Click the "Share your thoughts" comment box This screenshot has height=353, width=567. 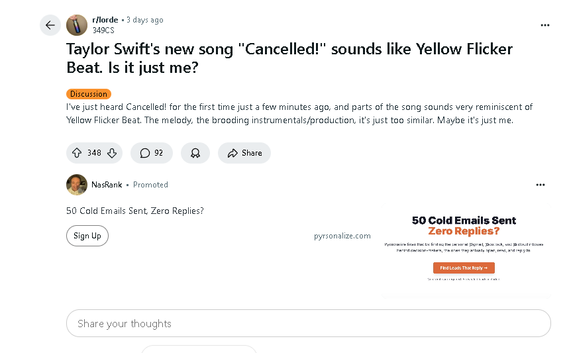[308, 324]
